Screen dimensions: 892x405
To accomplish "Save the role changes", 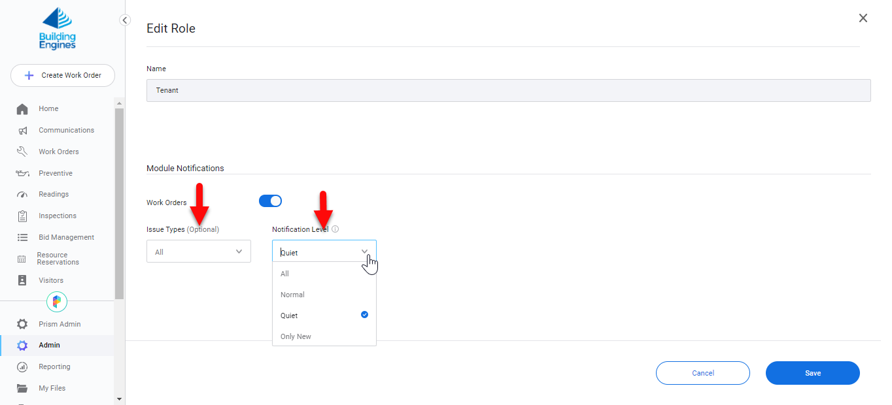I will tap(813, 373).
